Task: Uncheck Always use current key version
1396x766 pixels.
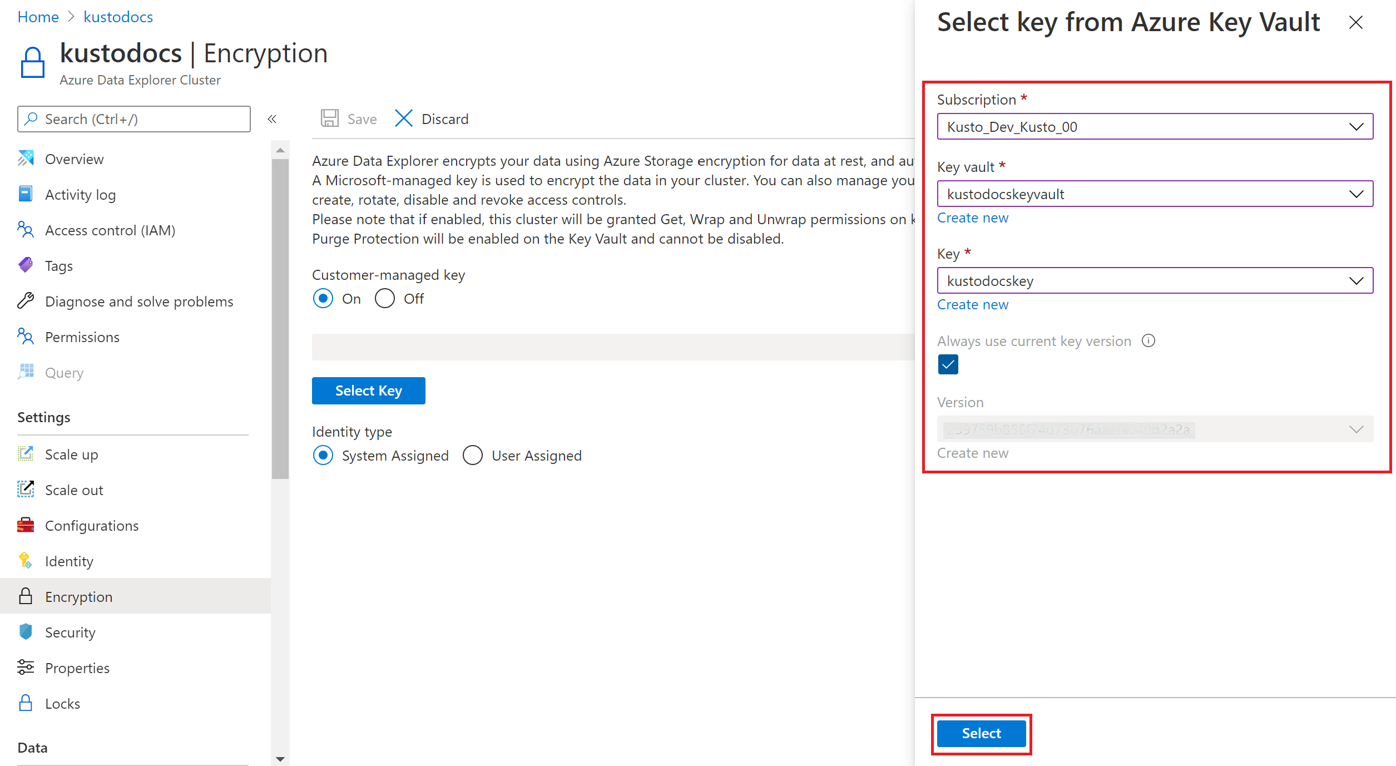Action: (x=947, y=365)
